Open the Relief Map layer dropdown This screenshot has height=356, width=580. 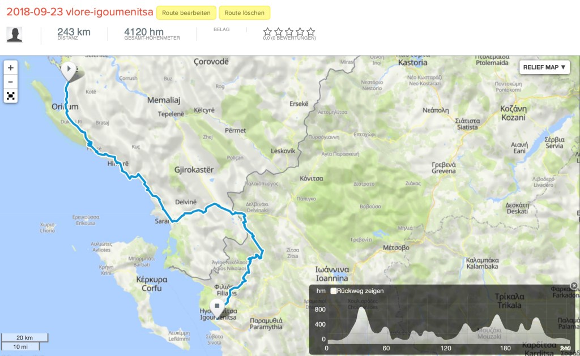pos(544,67)
